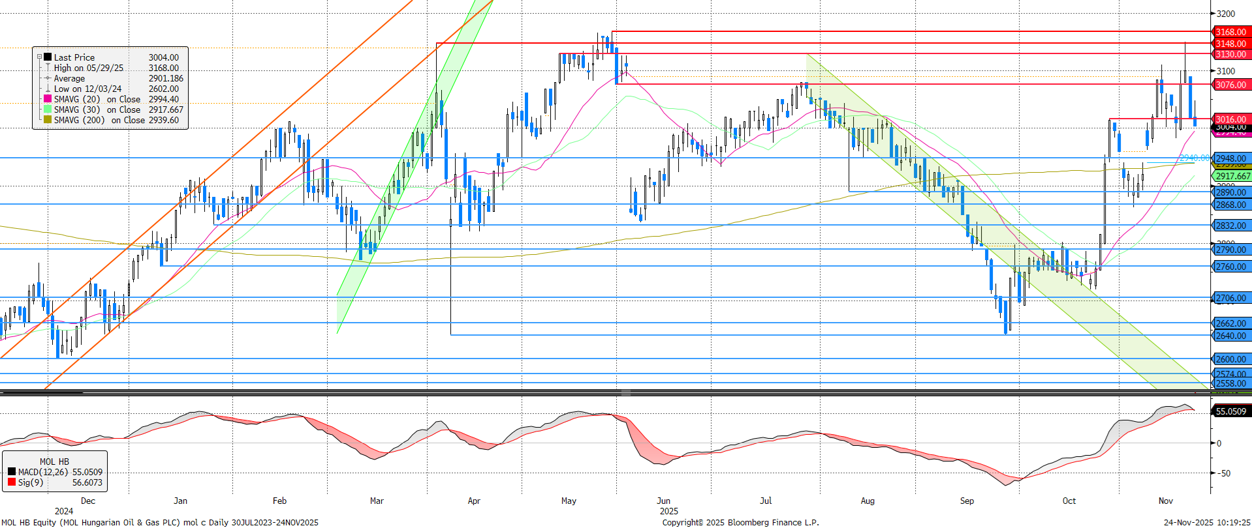Image resolution: width=1252 pixels, height=528 pixels.
Task: Click the MOL HB legend title
Action: pyautogui.click(x=54, y=462)
